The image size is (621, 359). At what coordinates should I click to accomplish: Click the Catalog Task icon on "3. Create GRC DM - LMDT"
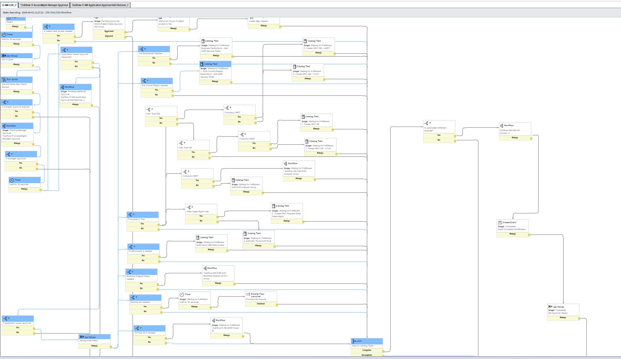click(306, 41)
